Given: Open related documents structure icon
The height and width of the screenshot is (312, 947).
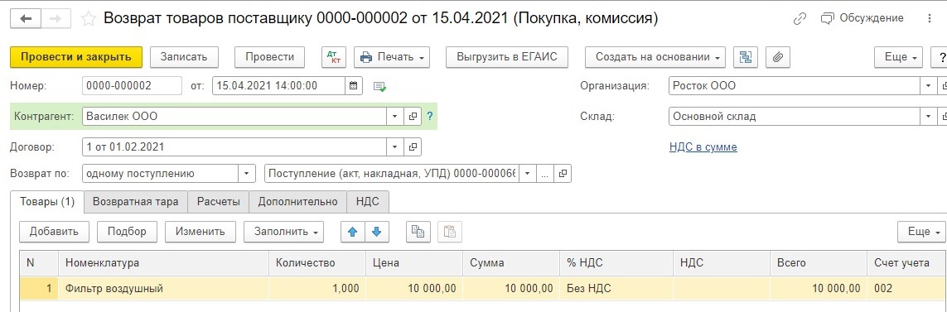Looking at the screenshot, I should (x=746, y=57).
